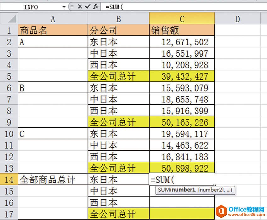Image resolution: width=267 pixels, height=220 pixels.
Task: Click cell with value 19,594,117
Action: tap(182, 134)
